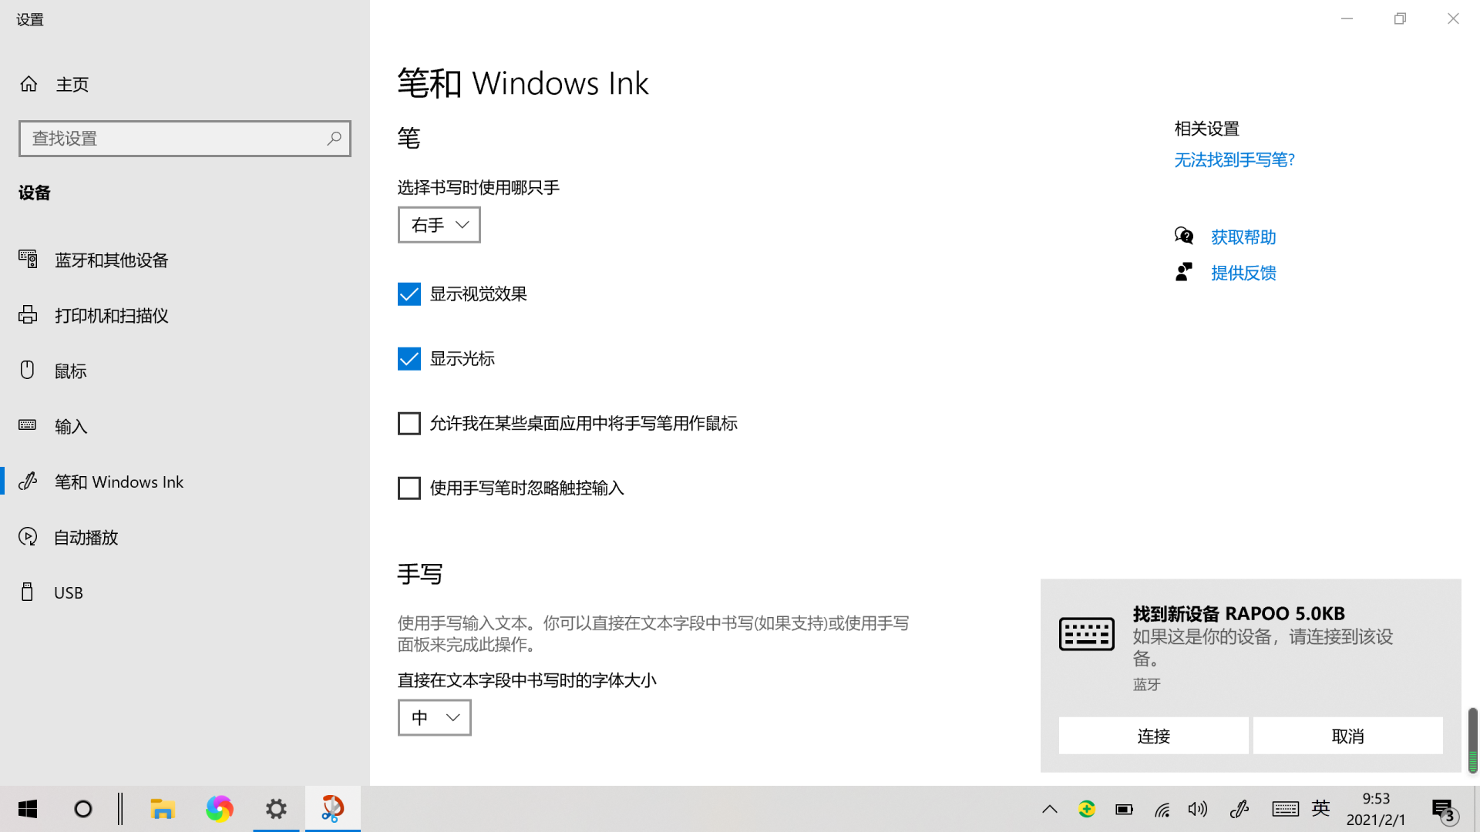This screenshot has height=832, width=1480.
Task: Open '鼠标' settings page
Action: click(x=185, y=371)
